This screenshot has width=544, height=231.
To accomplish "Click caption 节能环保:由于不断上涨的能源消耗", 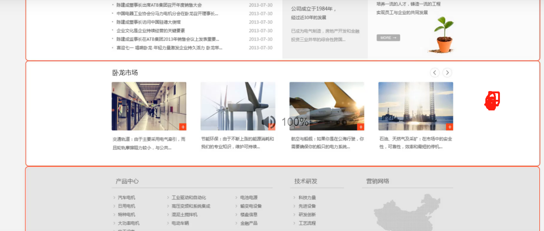I will coord(238,143).
